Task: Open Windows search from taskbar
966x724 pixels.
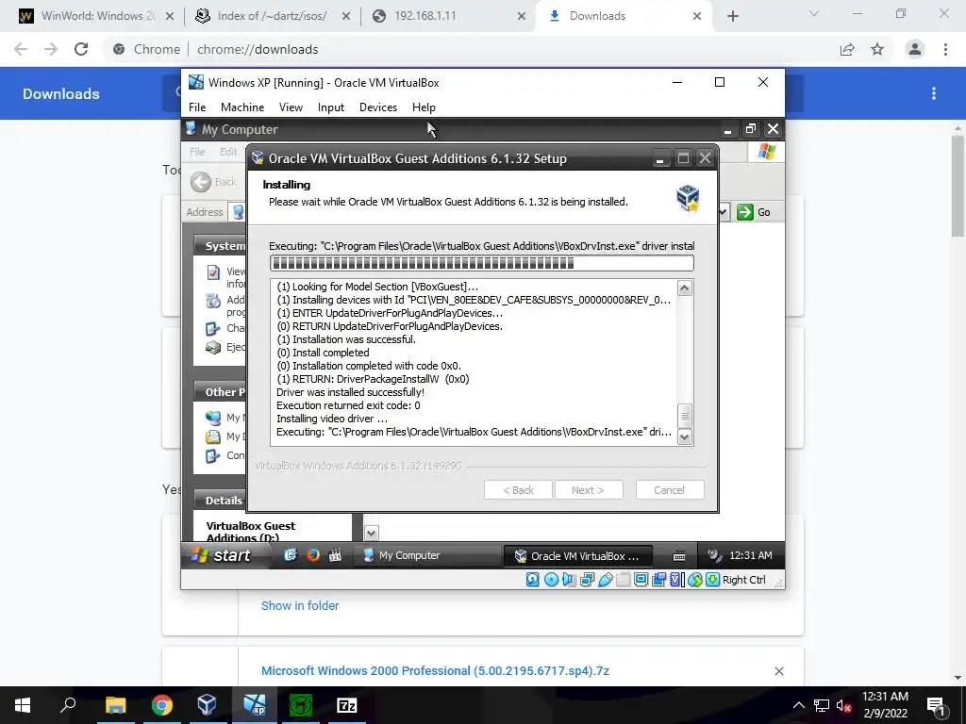Action: click(68, 705)
